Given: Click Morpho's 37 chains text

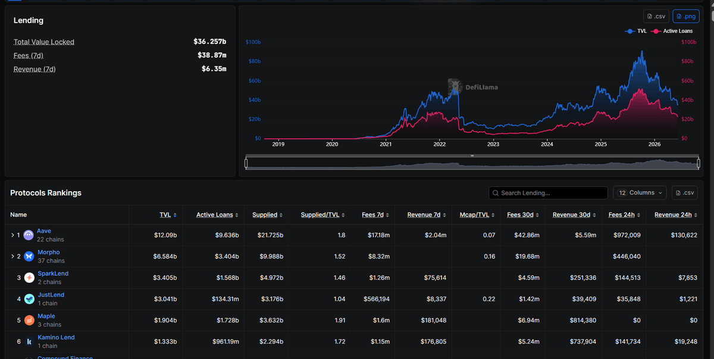Looking at the screenshot, I should (x=51, y=261).
